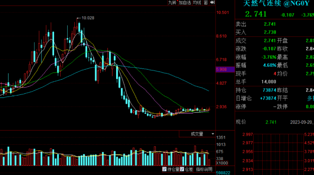The width and height of the screenshot is (314, 175).
Task: Open 指标说明 indicator description
Action: 204,169
